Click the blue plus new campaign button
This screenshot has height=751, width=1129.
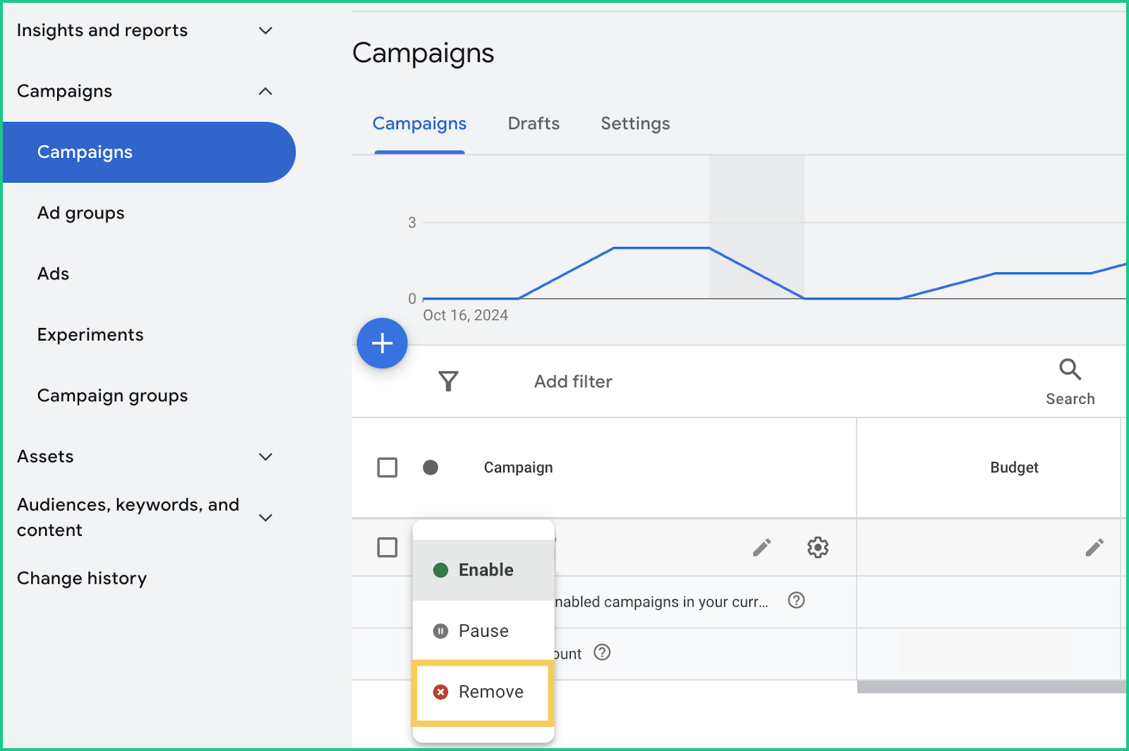pyautogui.click(x=382, y=343)
